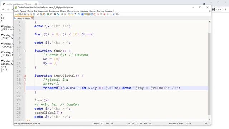
Task: Play back the recorded macro icon
Action: [111, 14]
